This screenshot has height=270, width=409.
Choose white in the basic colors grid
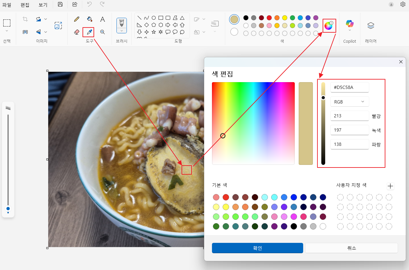[323, 226]
